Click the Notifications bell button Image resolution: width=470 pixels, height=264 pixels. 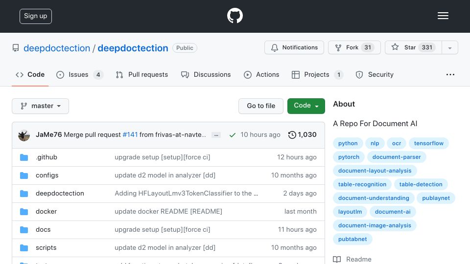pos(294,47)
